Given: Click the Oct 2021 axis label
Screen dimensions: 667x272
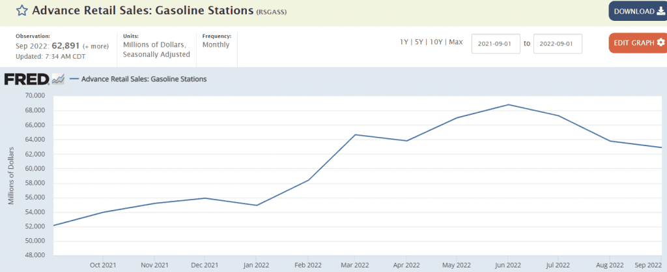Looking at the screenshot, I should coord(104,264).
